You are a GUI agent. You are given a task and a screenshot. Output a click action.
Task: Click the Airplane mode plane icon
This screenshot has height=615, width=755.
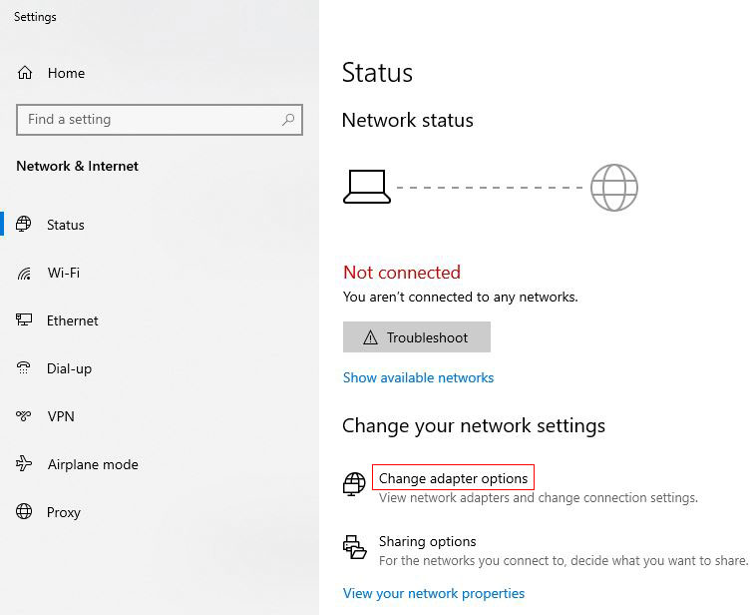pyautogui.click(x=24, y=463)
